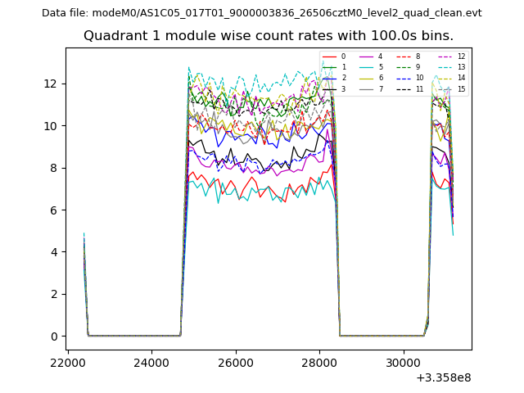Click the x-axis offset text +3.358e8
The width and height of the screenshot is (524, 393).
[x=443, y=377]
